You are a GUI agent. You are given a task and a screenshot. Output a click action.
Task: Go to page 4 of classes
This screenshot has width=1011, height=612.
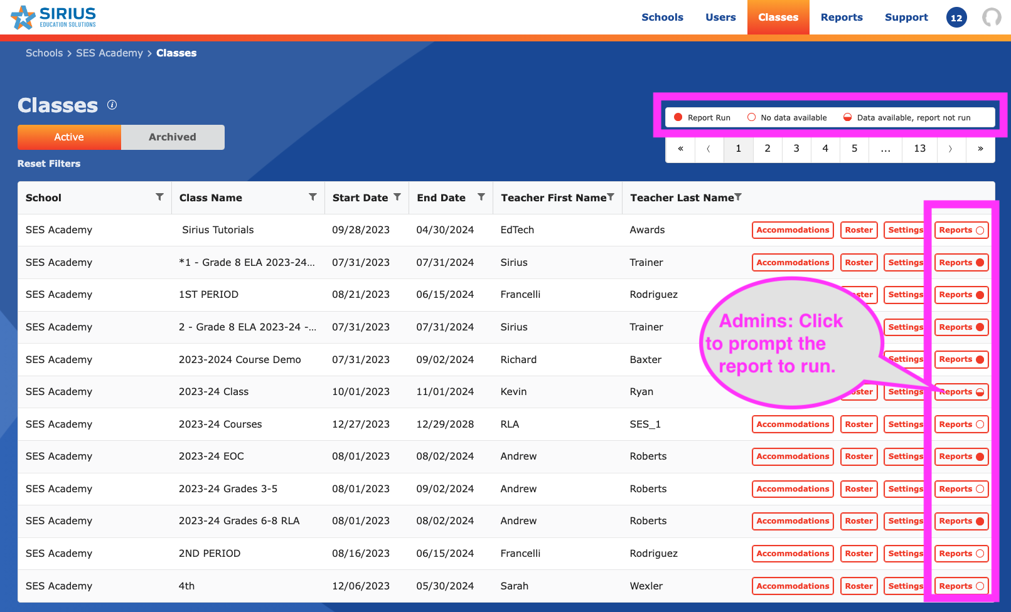pyautogui.click(x=825, y=149)
